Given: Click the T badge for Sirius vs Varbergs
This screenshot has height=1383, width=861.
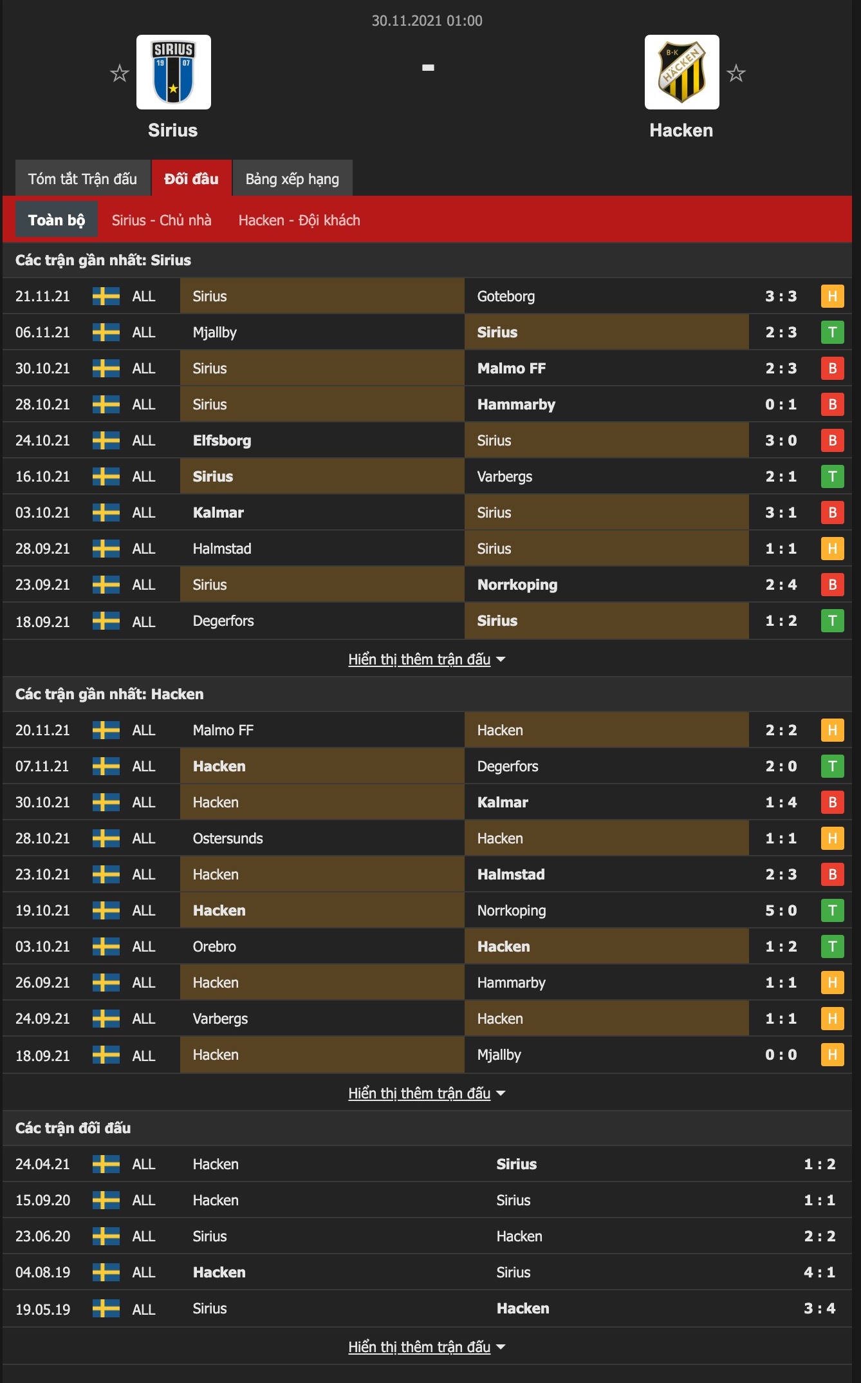Looking at the screenshot, I should click(x=832, y=476).
